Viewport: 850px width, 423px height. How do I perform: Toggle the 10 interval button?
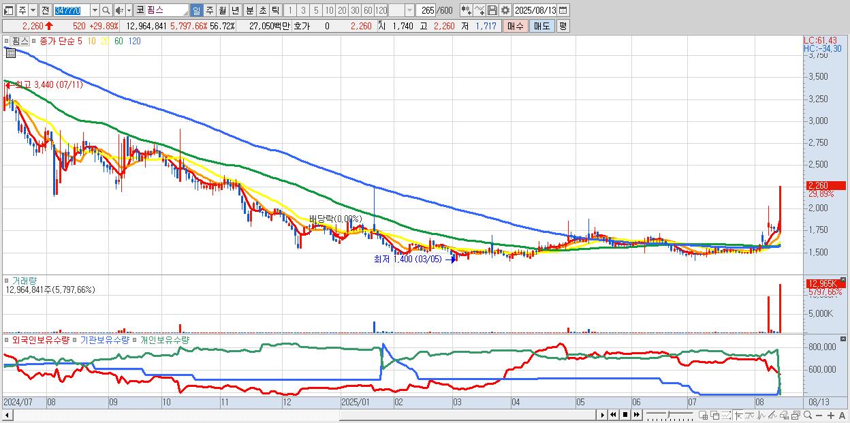tap(329, 10)
